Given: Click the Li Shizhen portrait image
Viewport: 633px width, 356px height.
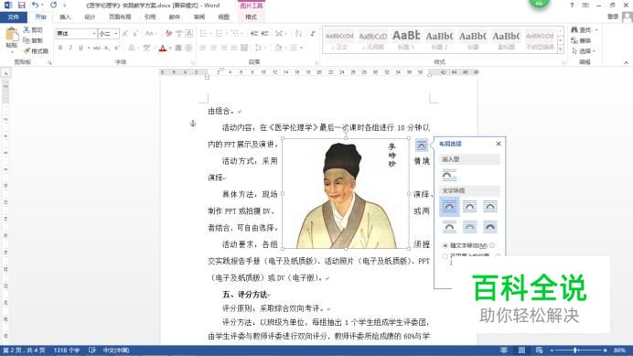Looking at the screenshot, I should tap(346, 193).
